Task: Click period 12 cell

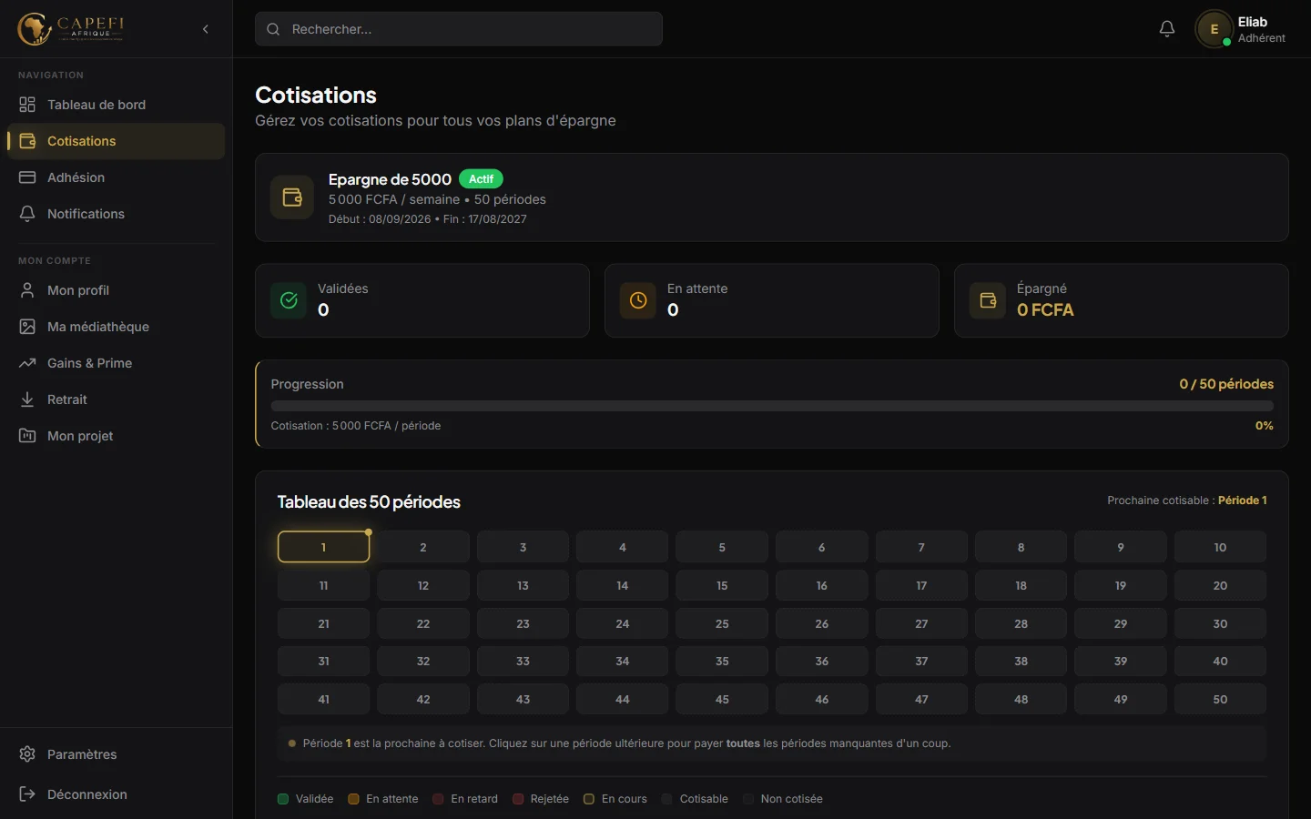Action: tap(423, 585)
